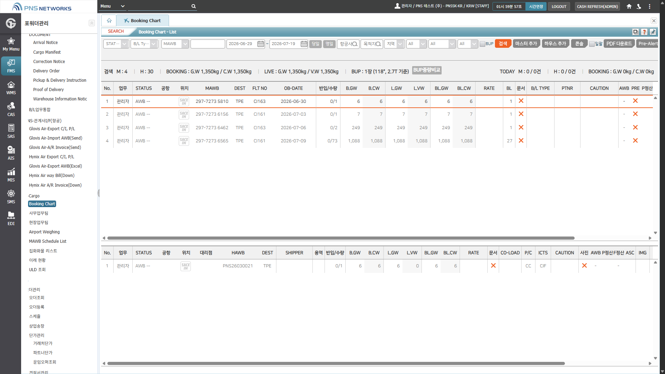Collapse the 포워더관리 sidebar panel
Screen dimensions: 665x374
tap(92, 23)
